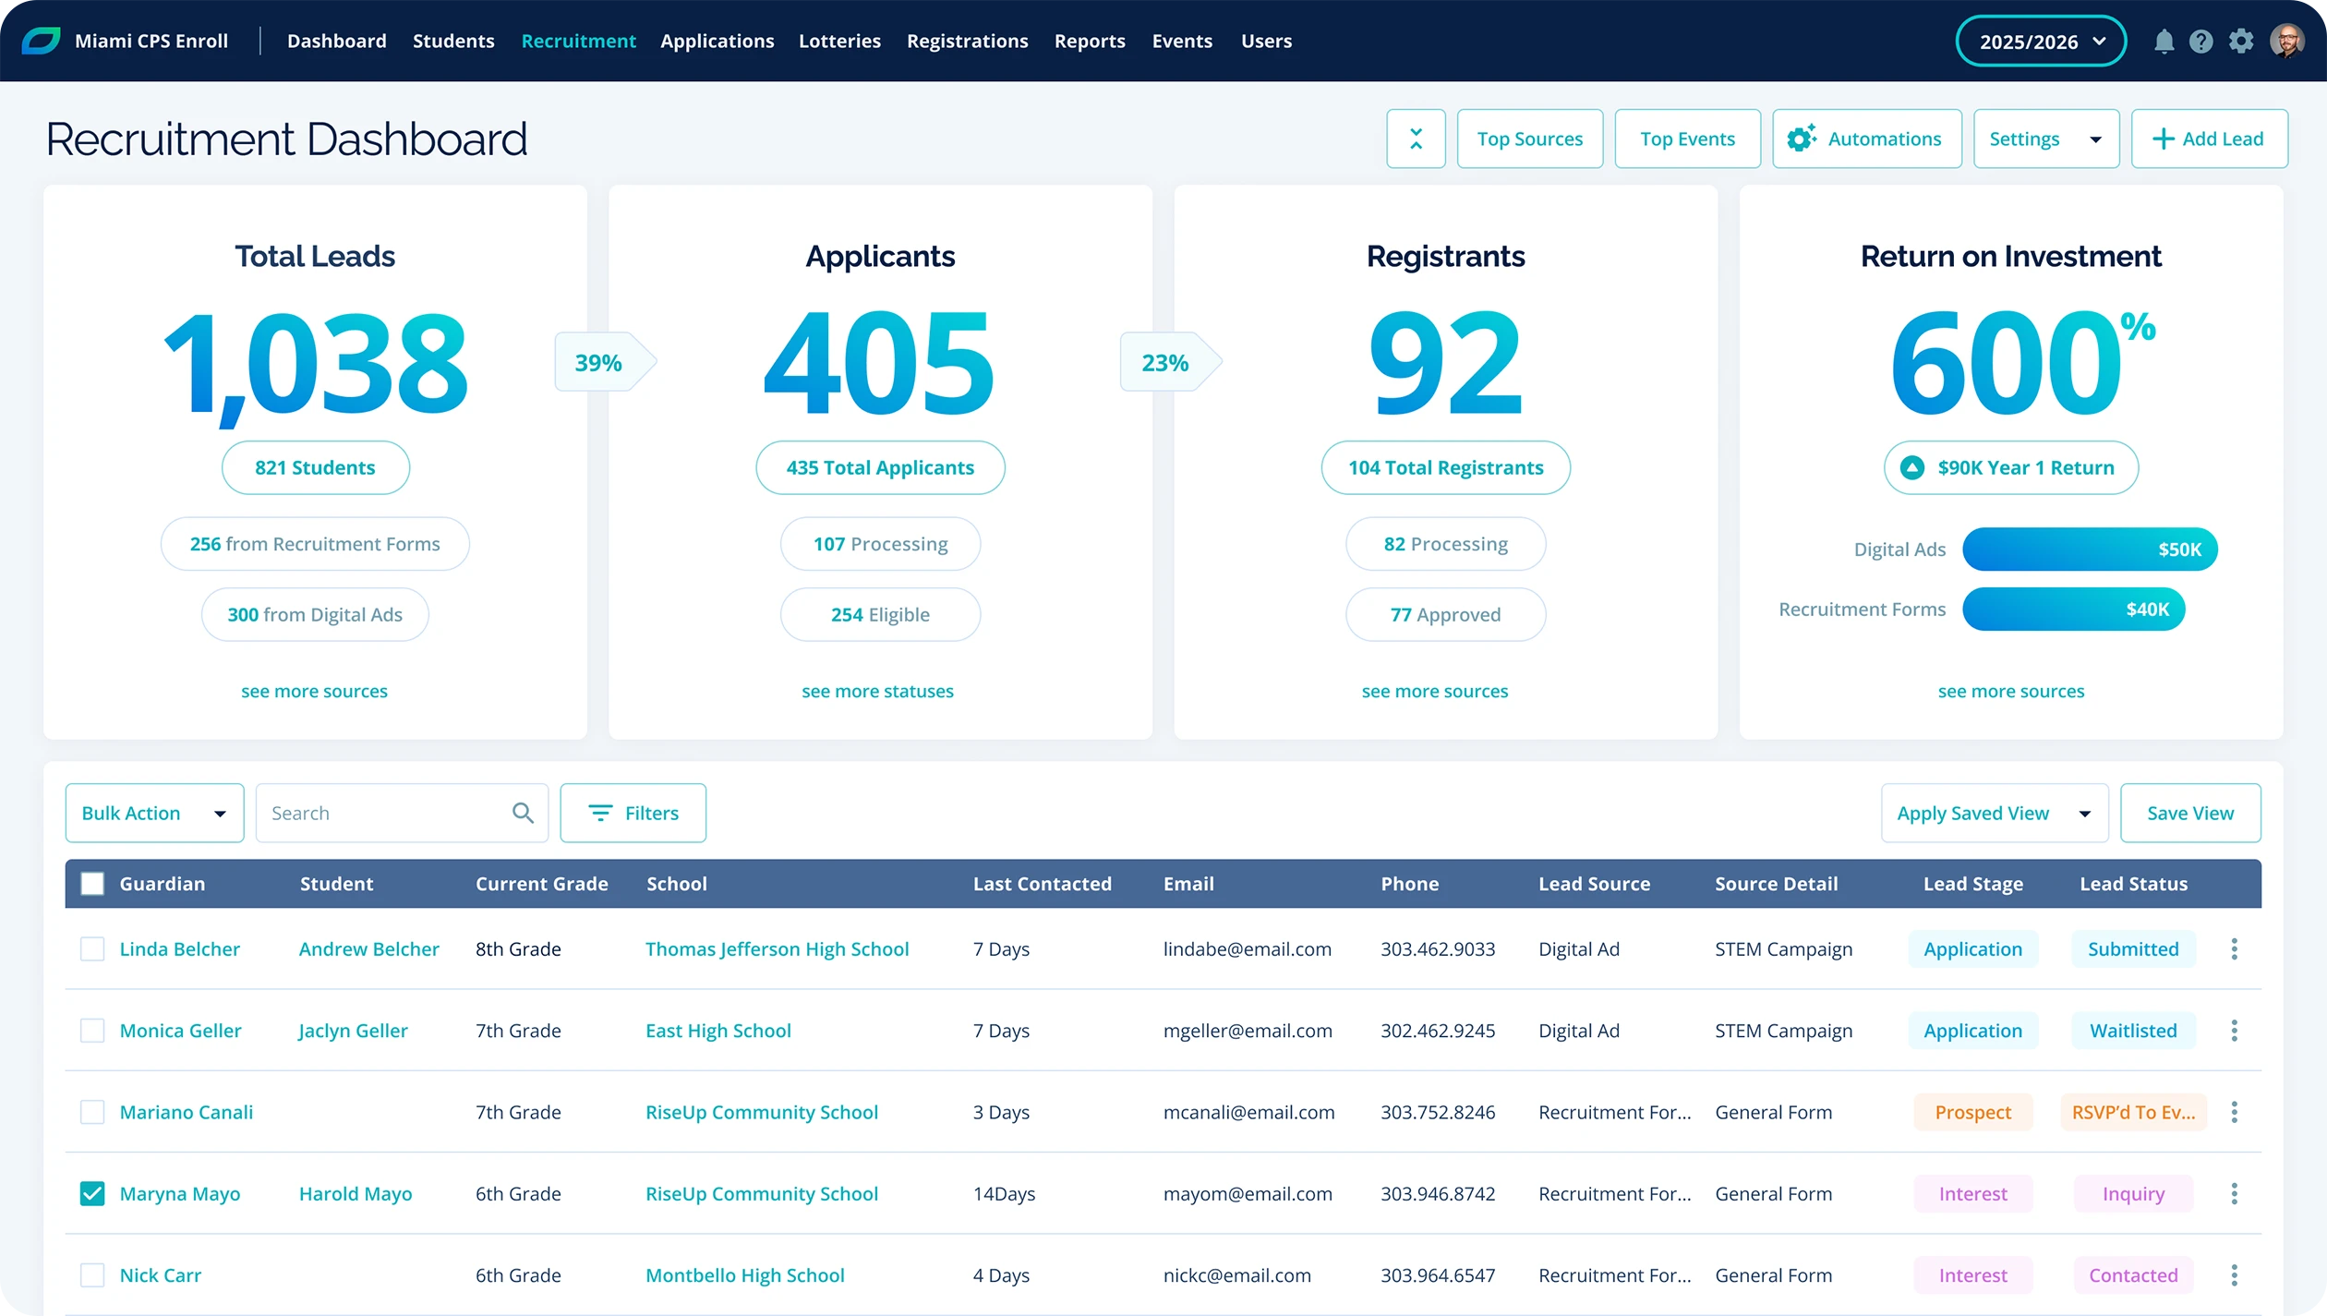2327x1316 pixels.
Task: Click see more statuses link
Action: [877, 691]
